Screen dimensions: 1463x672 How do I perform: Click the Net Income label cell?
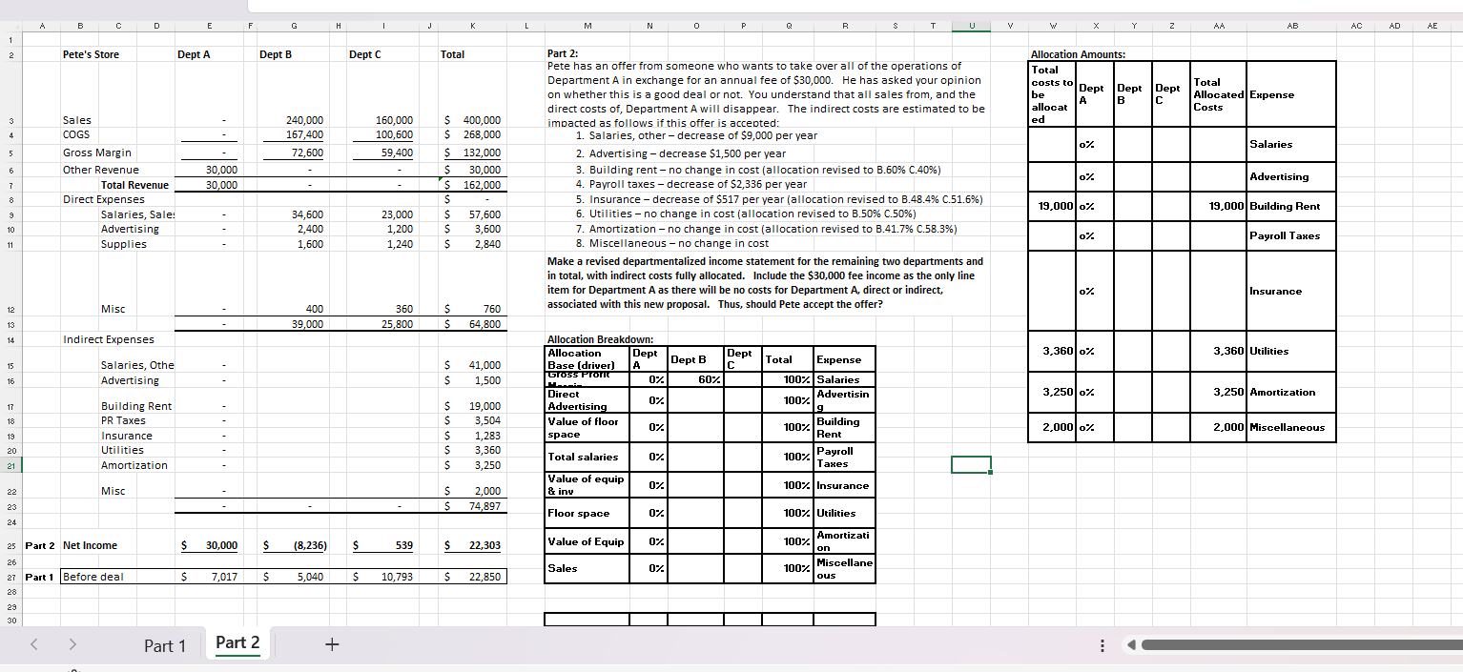pyautogui.click(x=91, y=545)
